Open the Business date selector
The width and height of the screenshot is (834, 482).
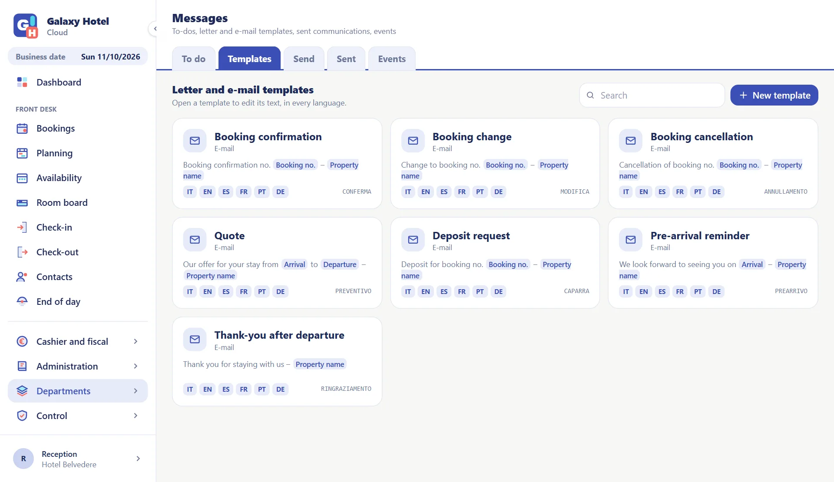pyautogui.click(x=78, y=56)
